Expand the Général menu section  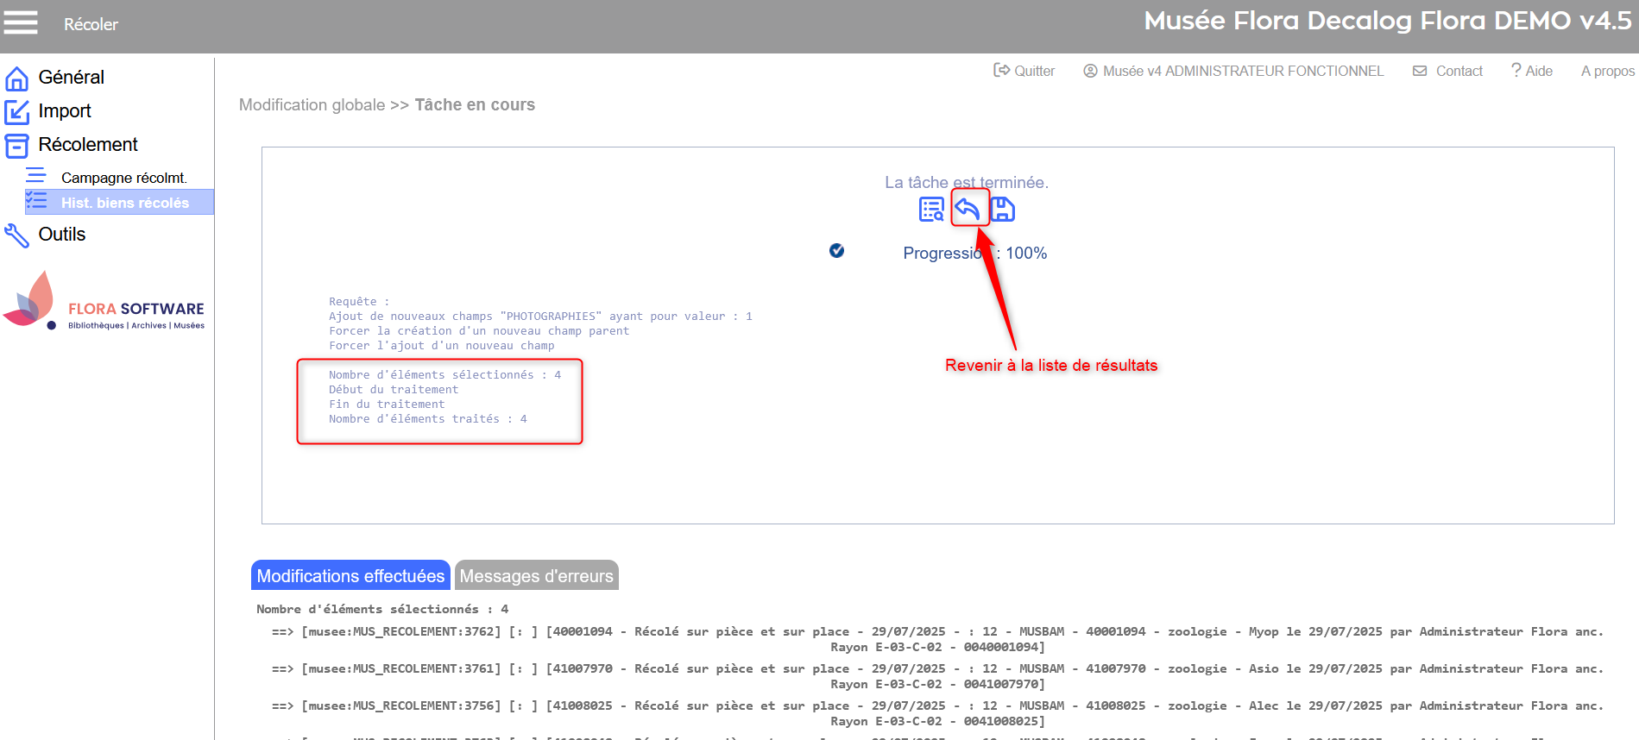click(71, 78)
